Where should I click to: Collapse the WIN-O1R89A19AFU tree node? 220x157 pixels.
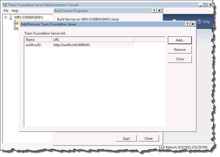tap(6, 17)
